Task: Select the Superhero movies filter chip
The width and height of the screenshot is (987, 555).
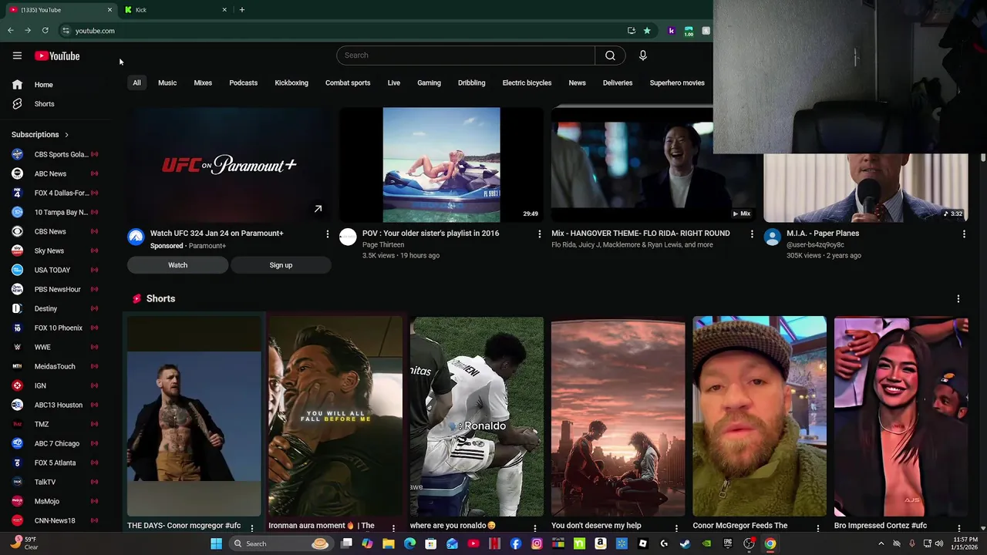Action: click(677, 82)
